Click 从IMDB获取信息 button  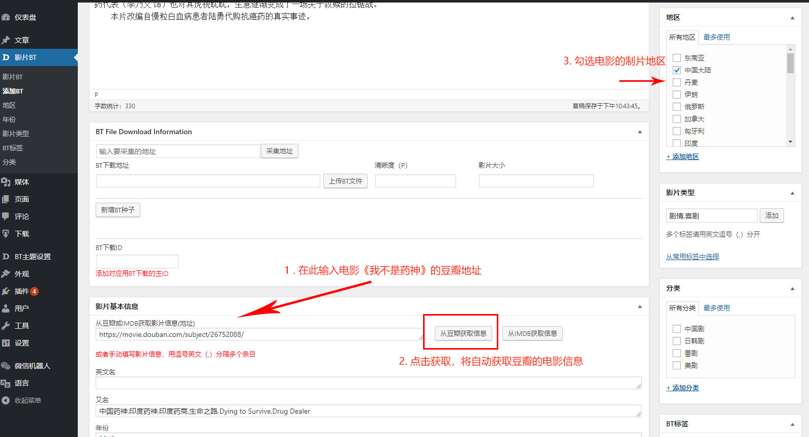[x=532, y=333]
